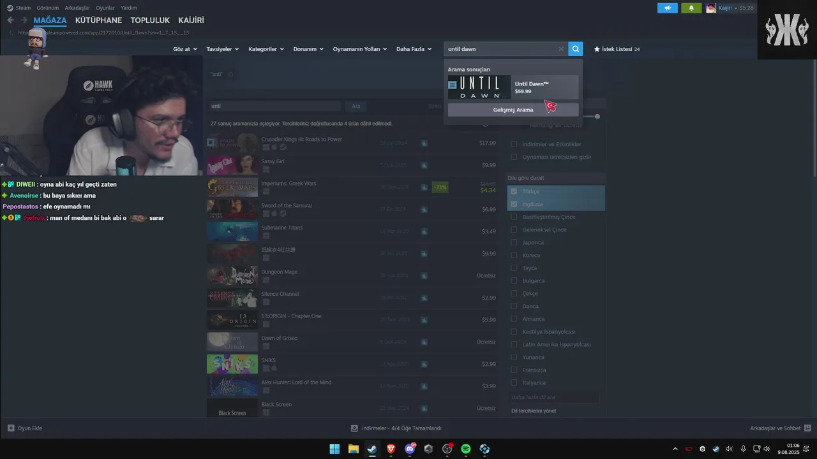Open Discord from taskbar
817x459 pixels.
click(x=410, y=449)
